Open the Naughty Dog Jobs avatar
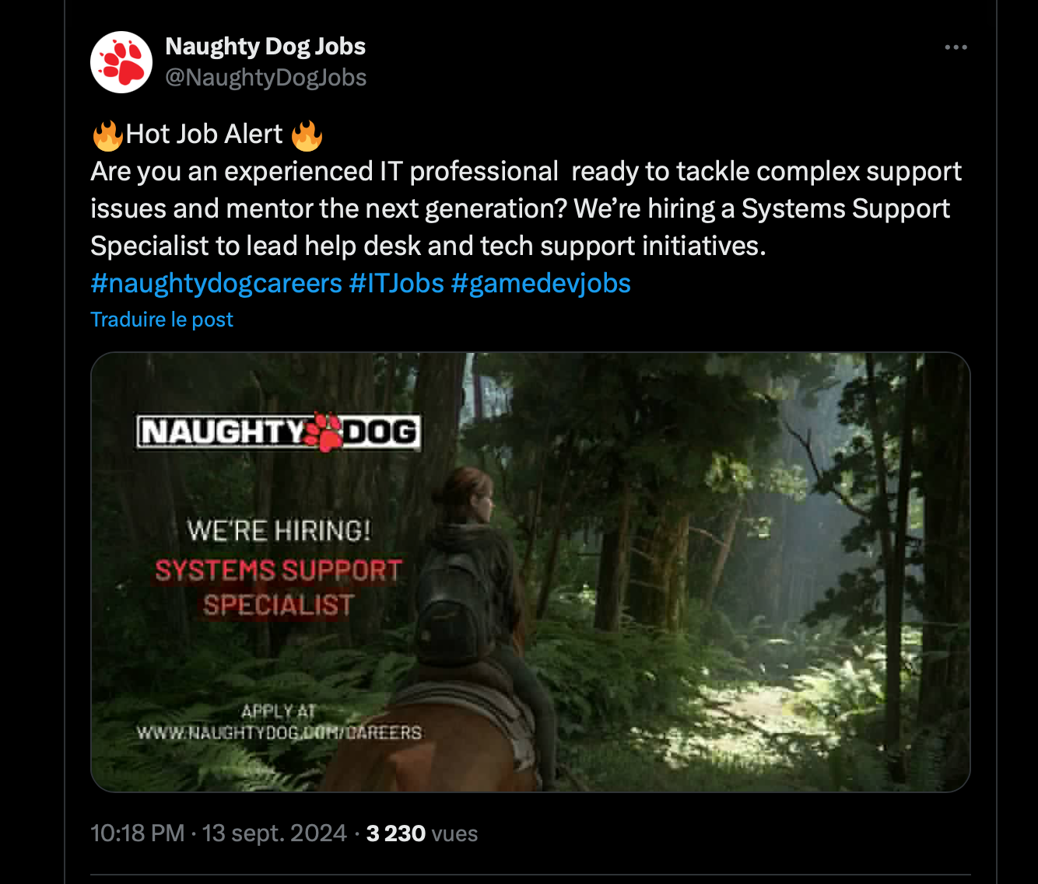The image size is (1038, 884). (x=121, y=62)
